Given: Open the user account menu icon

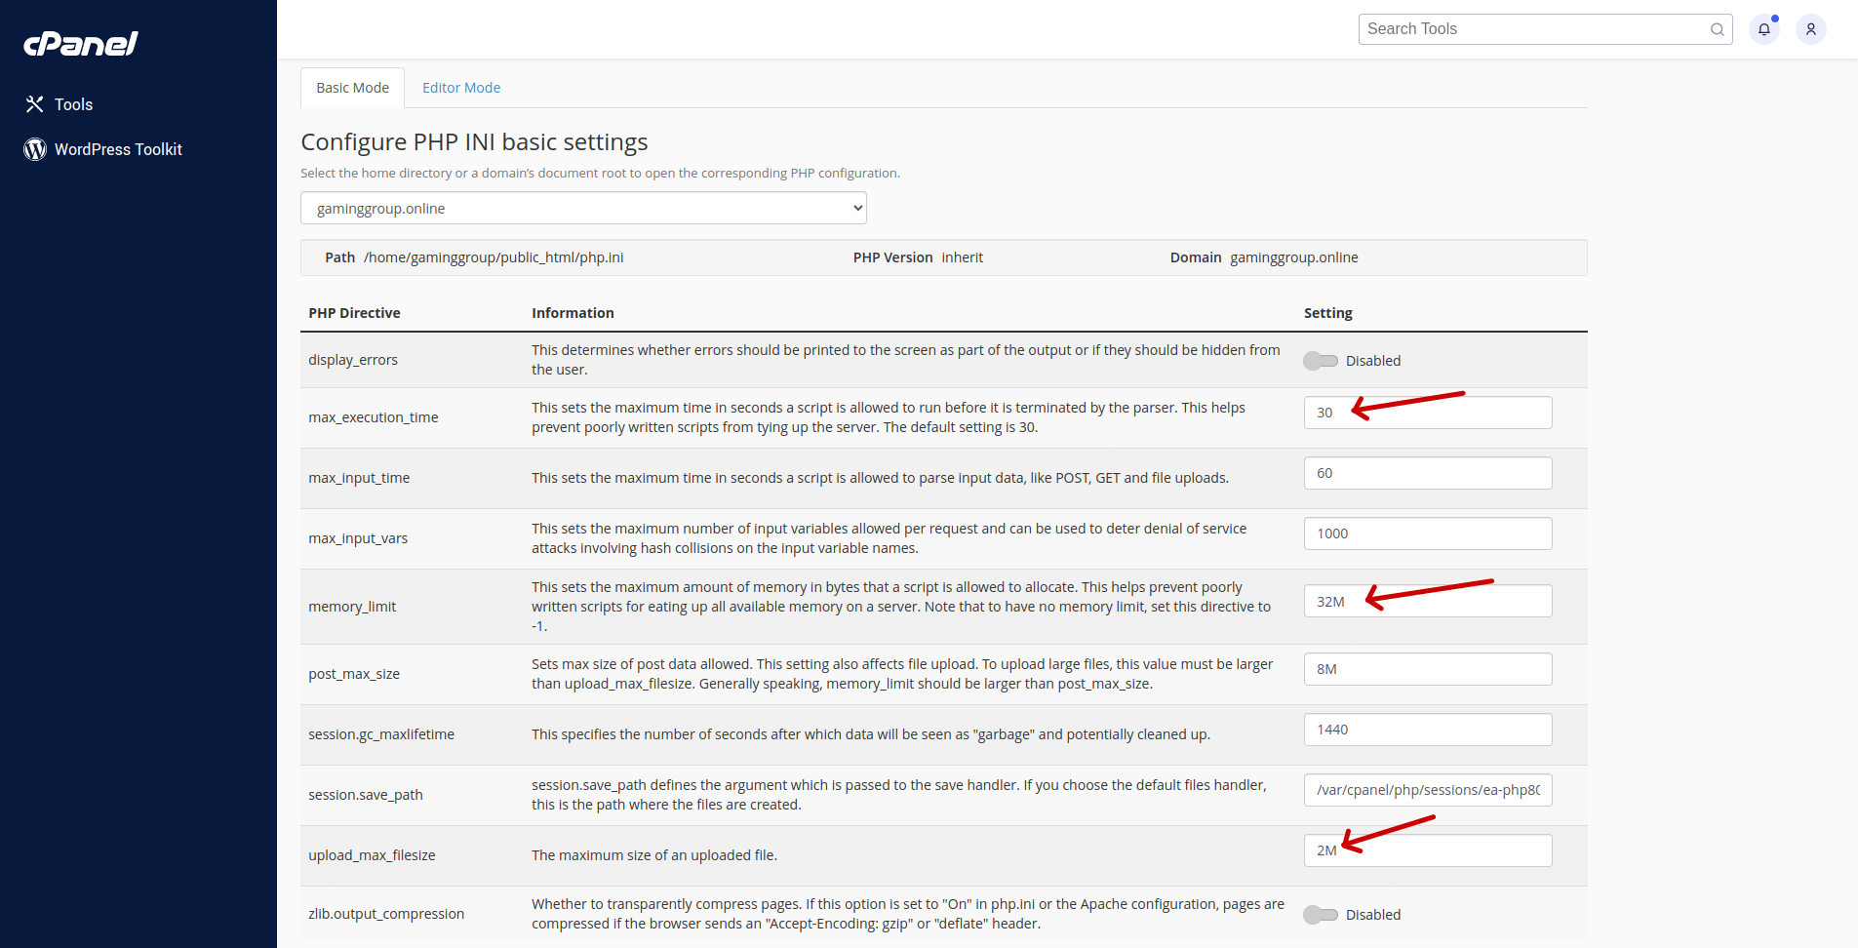Looking at the screenshot, I should pyautogui.click(x=1810, y=29).
